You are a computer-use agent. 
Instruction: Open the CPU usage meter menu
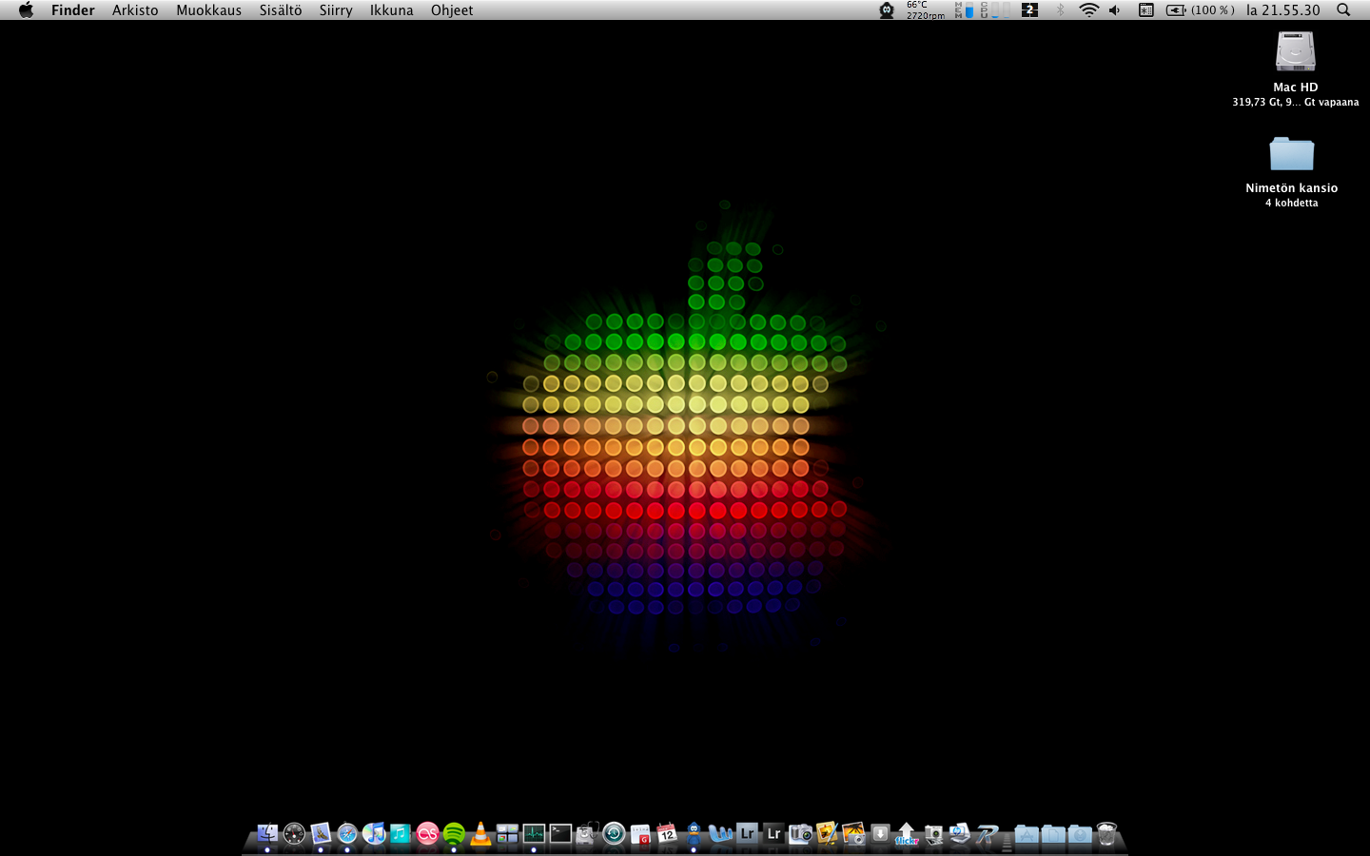(x=995, y=10)
